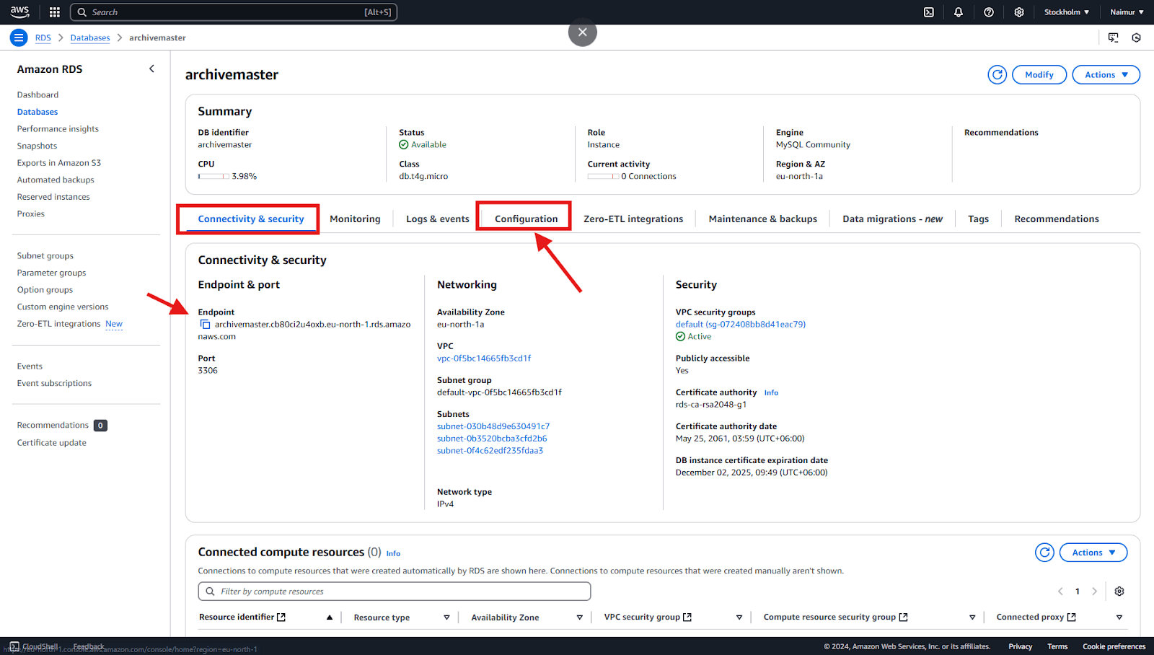The width and height of the screenshot is (1154, 655).
Task: Toggle the blue hamburger navigation menu
Action: pos(19,38)
